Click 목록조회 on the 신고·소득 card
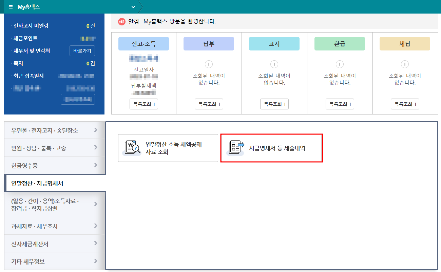The height and width of the screenshot is (272, 441). coord(143,104)
